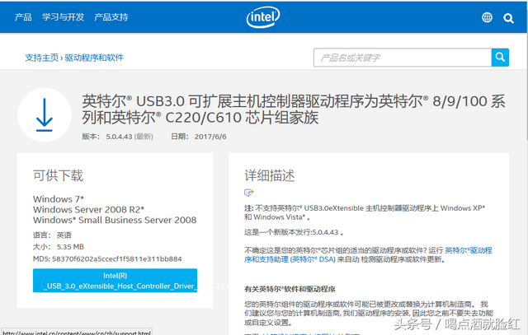
Task: Click date value 2017/6/6
Action: click(210, 137)
